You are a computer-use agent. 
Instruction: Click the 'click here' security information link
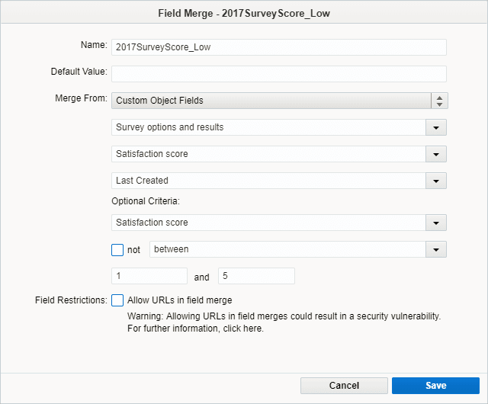(x=243, y=330)
